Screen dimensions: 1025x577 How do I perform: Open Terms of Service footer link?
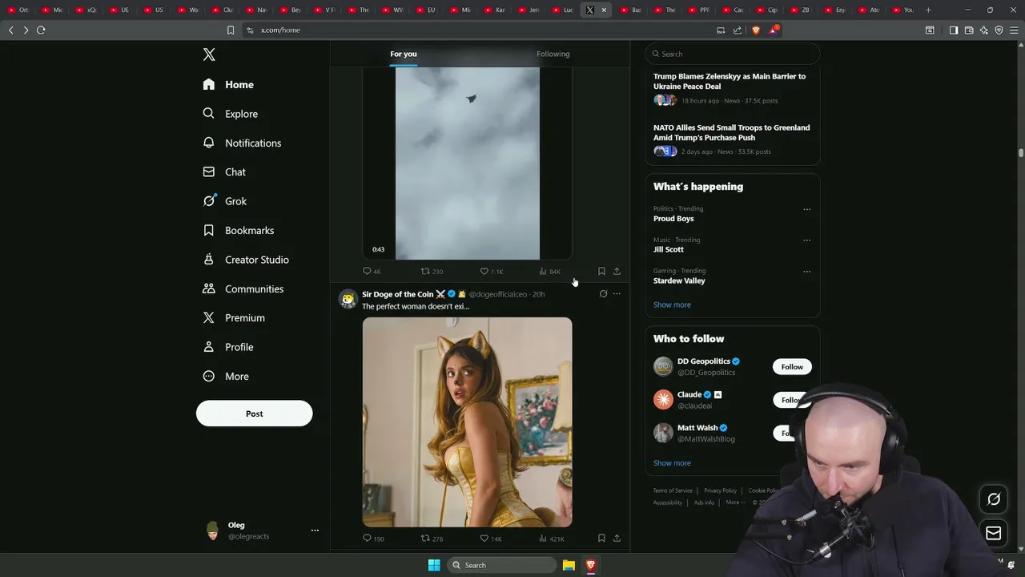click(x=673, y=490)
